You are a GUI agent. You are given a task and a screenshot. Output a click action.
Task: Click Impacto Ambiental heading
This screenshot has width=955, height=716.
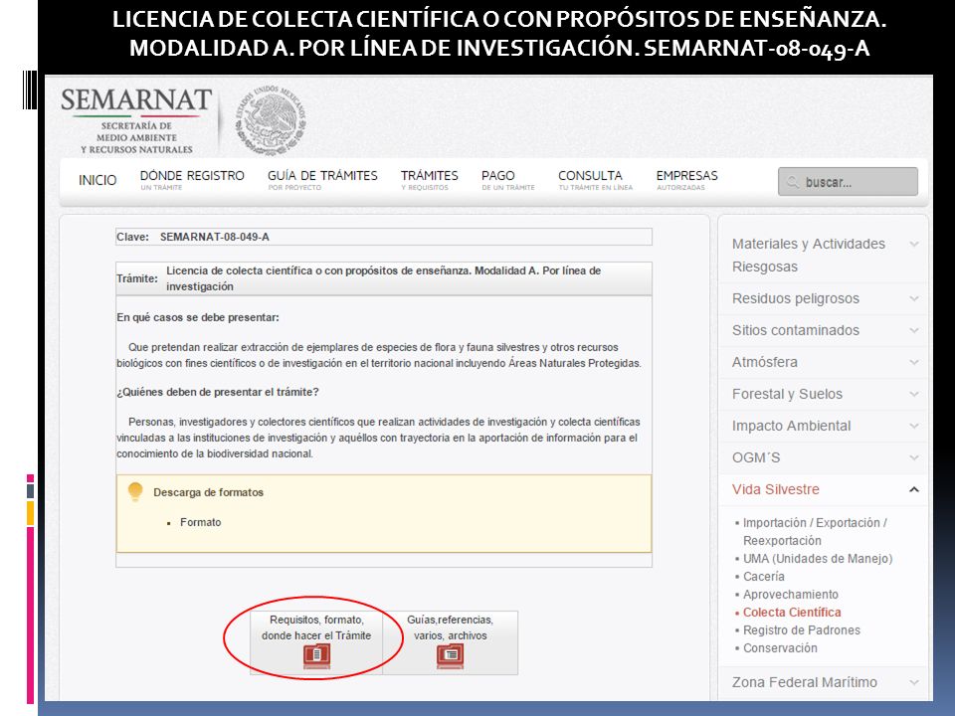point(791,426)
